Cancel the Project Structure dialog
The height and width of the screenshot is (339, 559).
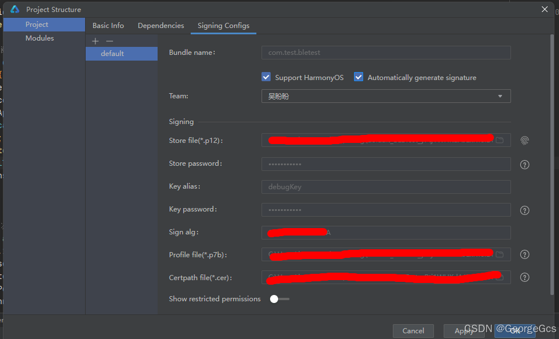tap(413, 330)
